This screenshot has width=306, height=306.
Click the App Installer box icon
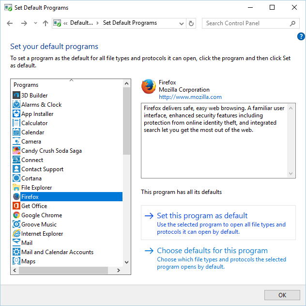16,114
